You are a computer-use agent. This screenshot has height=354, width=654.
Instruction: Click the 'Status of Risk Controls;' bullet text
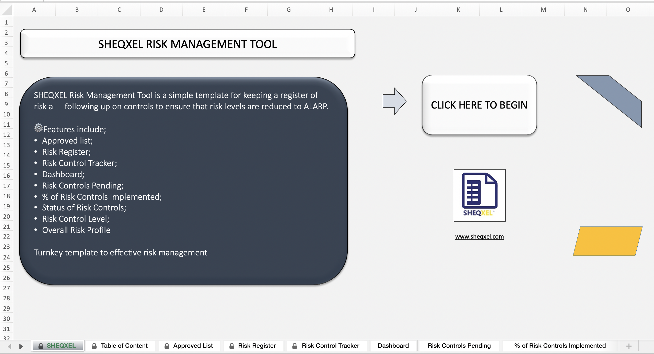[84, 208]
